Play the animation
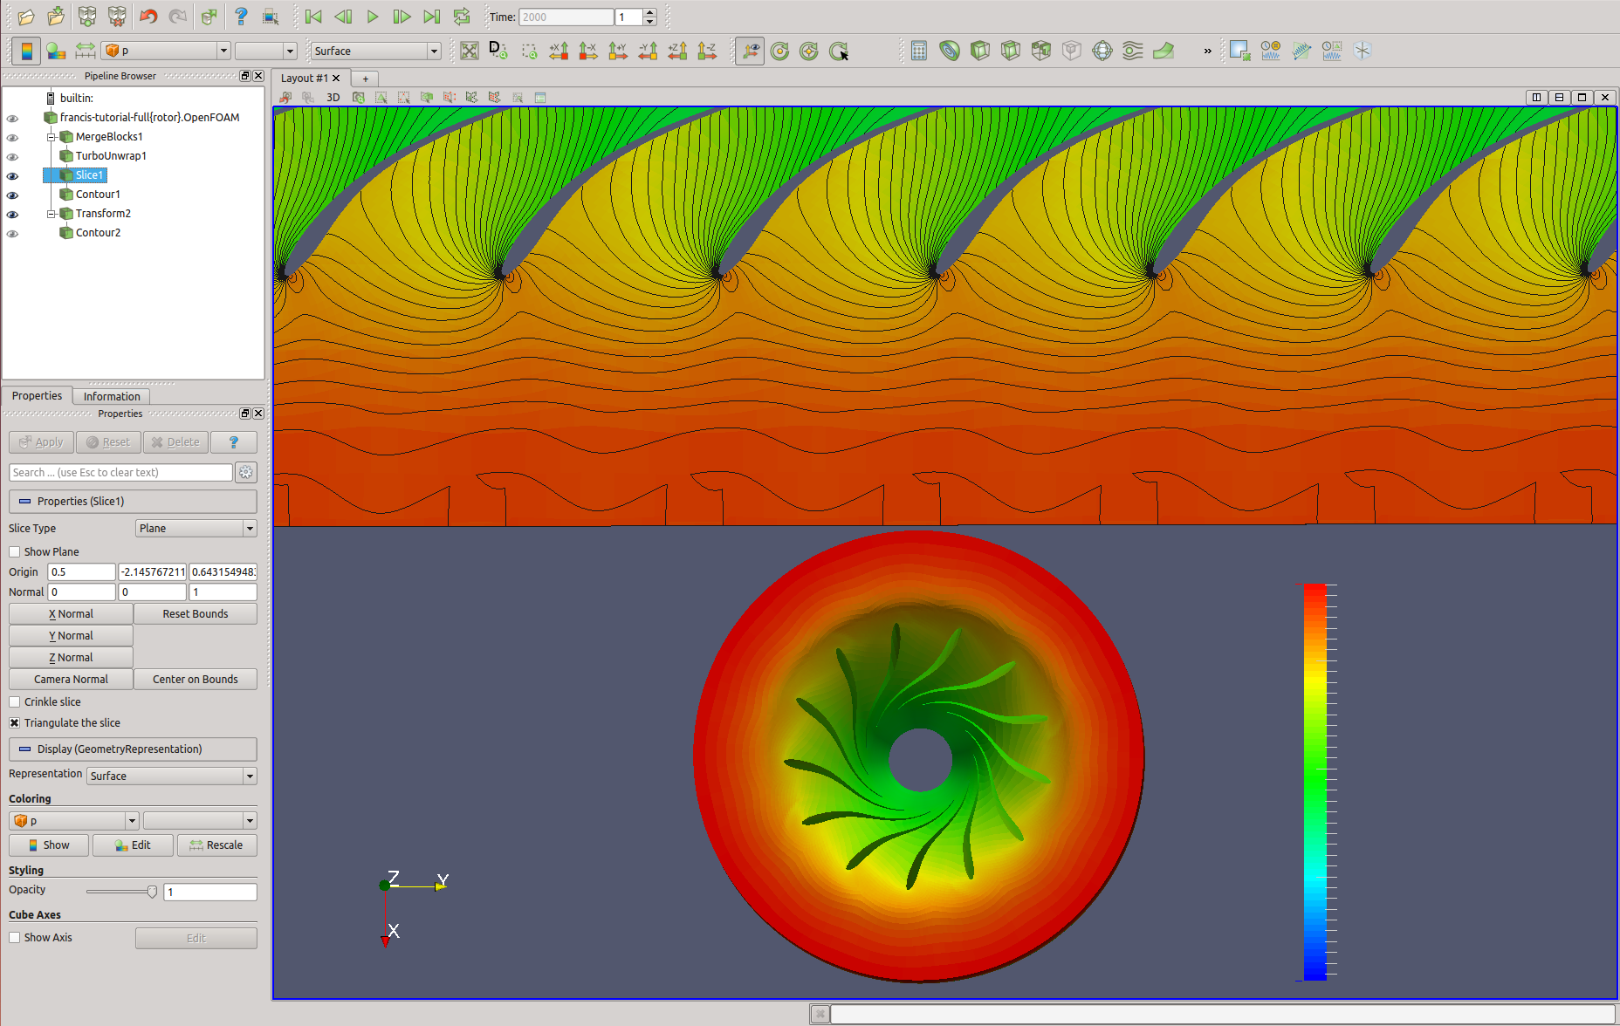Screen dimensions: 1620x1026 click(x=373, y=17)
